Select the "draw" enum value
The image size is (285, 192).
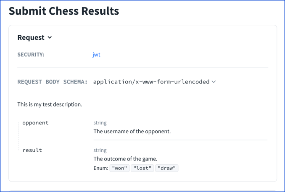(x=167, y=168)
